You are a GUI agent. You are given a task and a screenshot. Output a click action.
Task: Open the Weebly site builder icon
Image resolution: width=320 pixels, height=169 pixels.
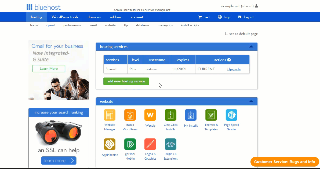click(x=150, y=115)
